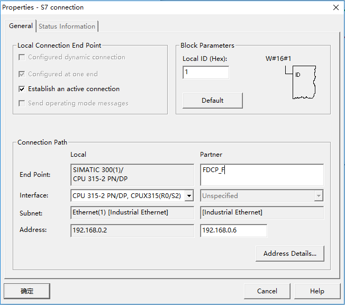Image resolution: width=345 pixels, height=305 pixels.
Task: Open the partner Unspecified interface dropdown
Action: pyautogui.click(x=318, y=196)
